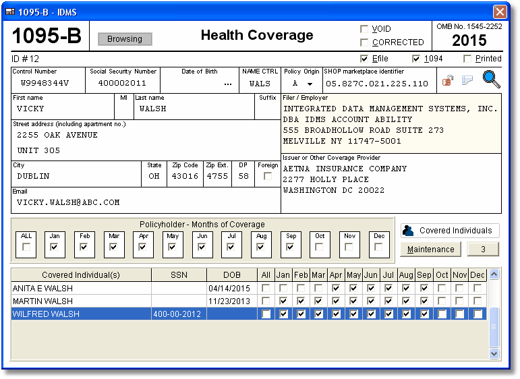
Task: Close the 1095-B IDMS window
Action: coord(500,12)
